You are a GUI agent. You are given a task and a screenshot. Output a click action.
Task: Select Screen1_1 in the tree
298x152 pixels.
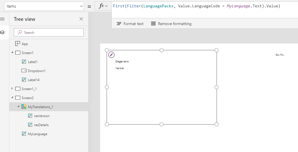click(x=29, y=89)
